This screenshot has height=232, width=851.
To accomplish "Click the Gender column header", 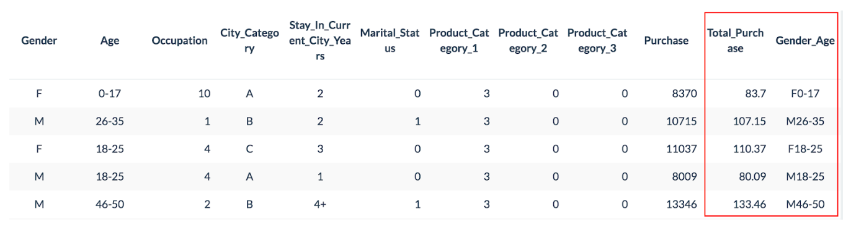I will [39, 41].
